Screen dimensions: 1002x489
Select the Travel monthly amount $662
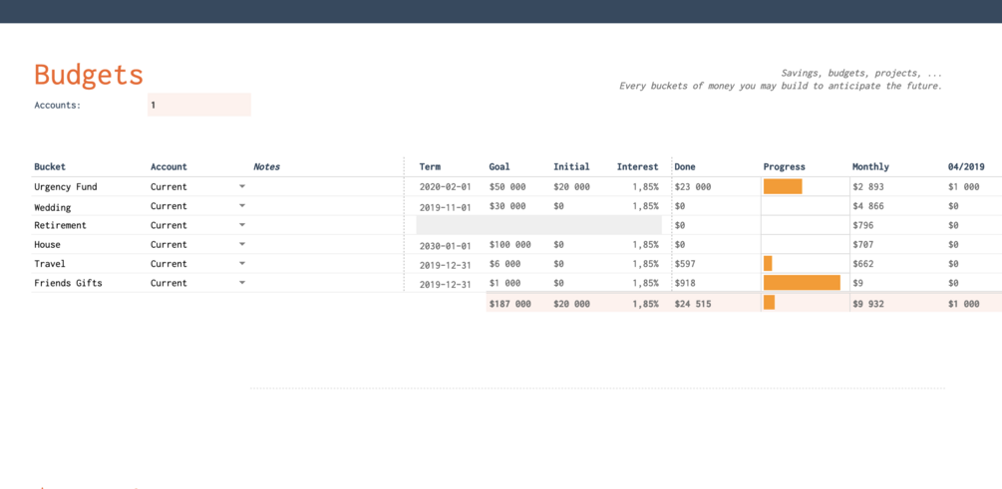[862, 264]
